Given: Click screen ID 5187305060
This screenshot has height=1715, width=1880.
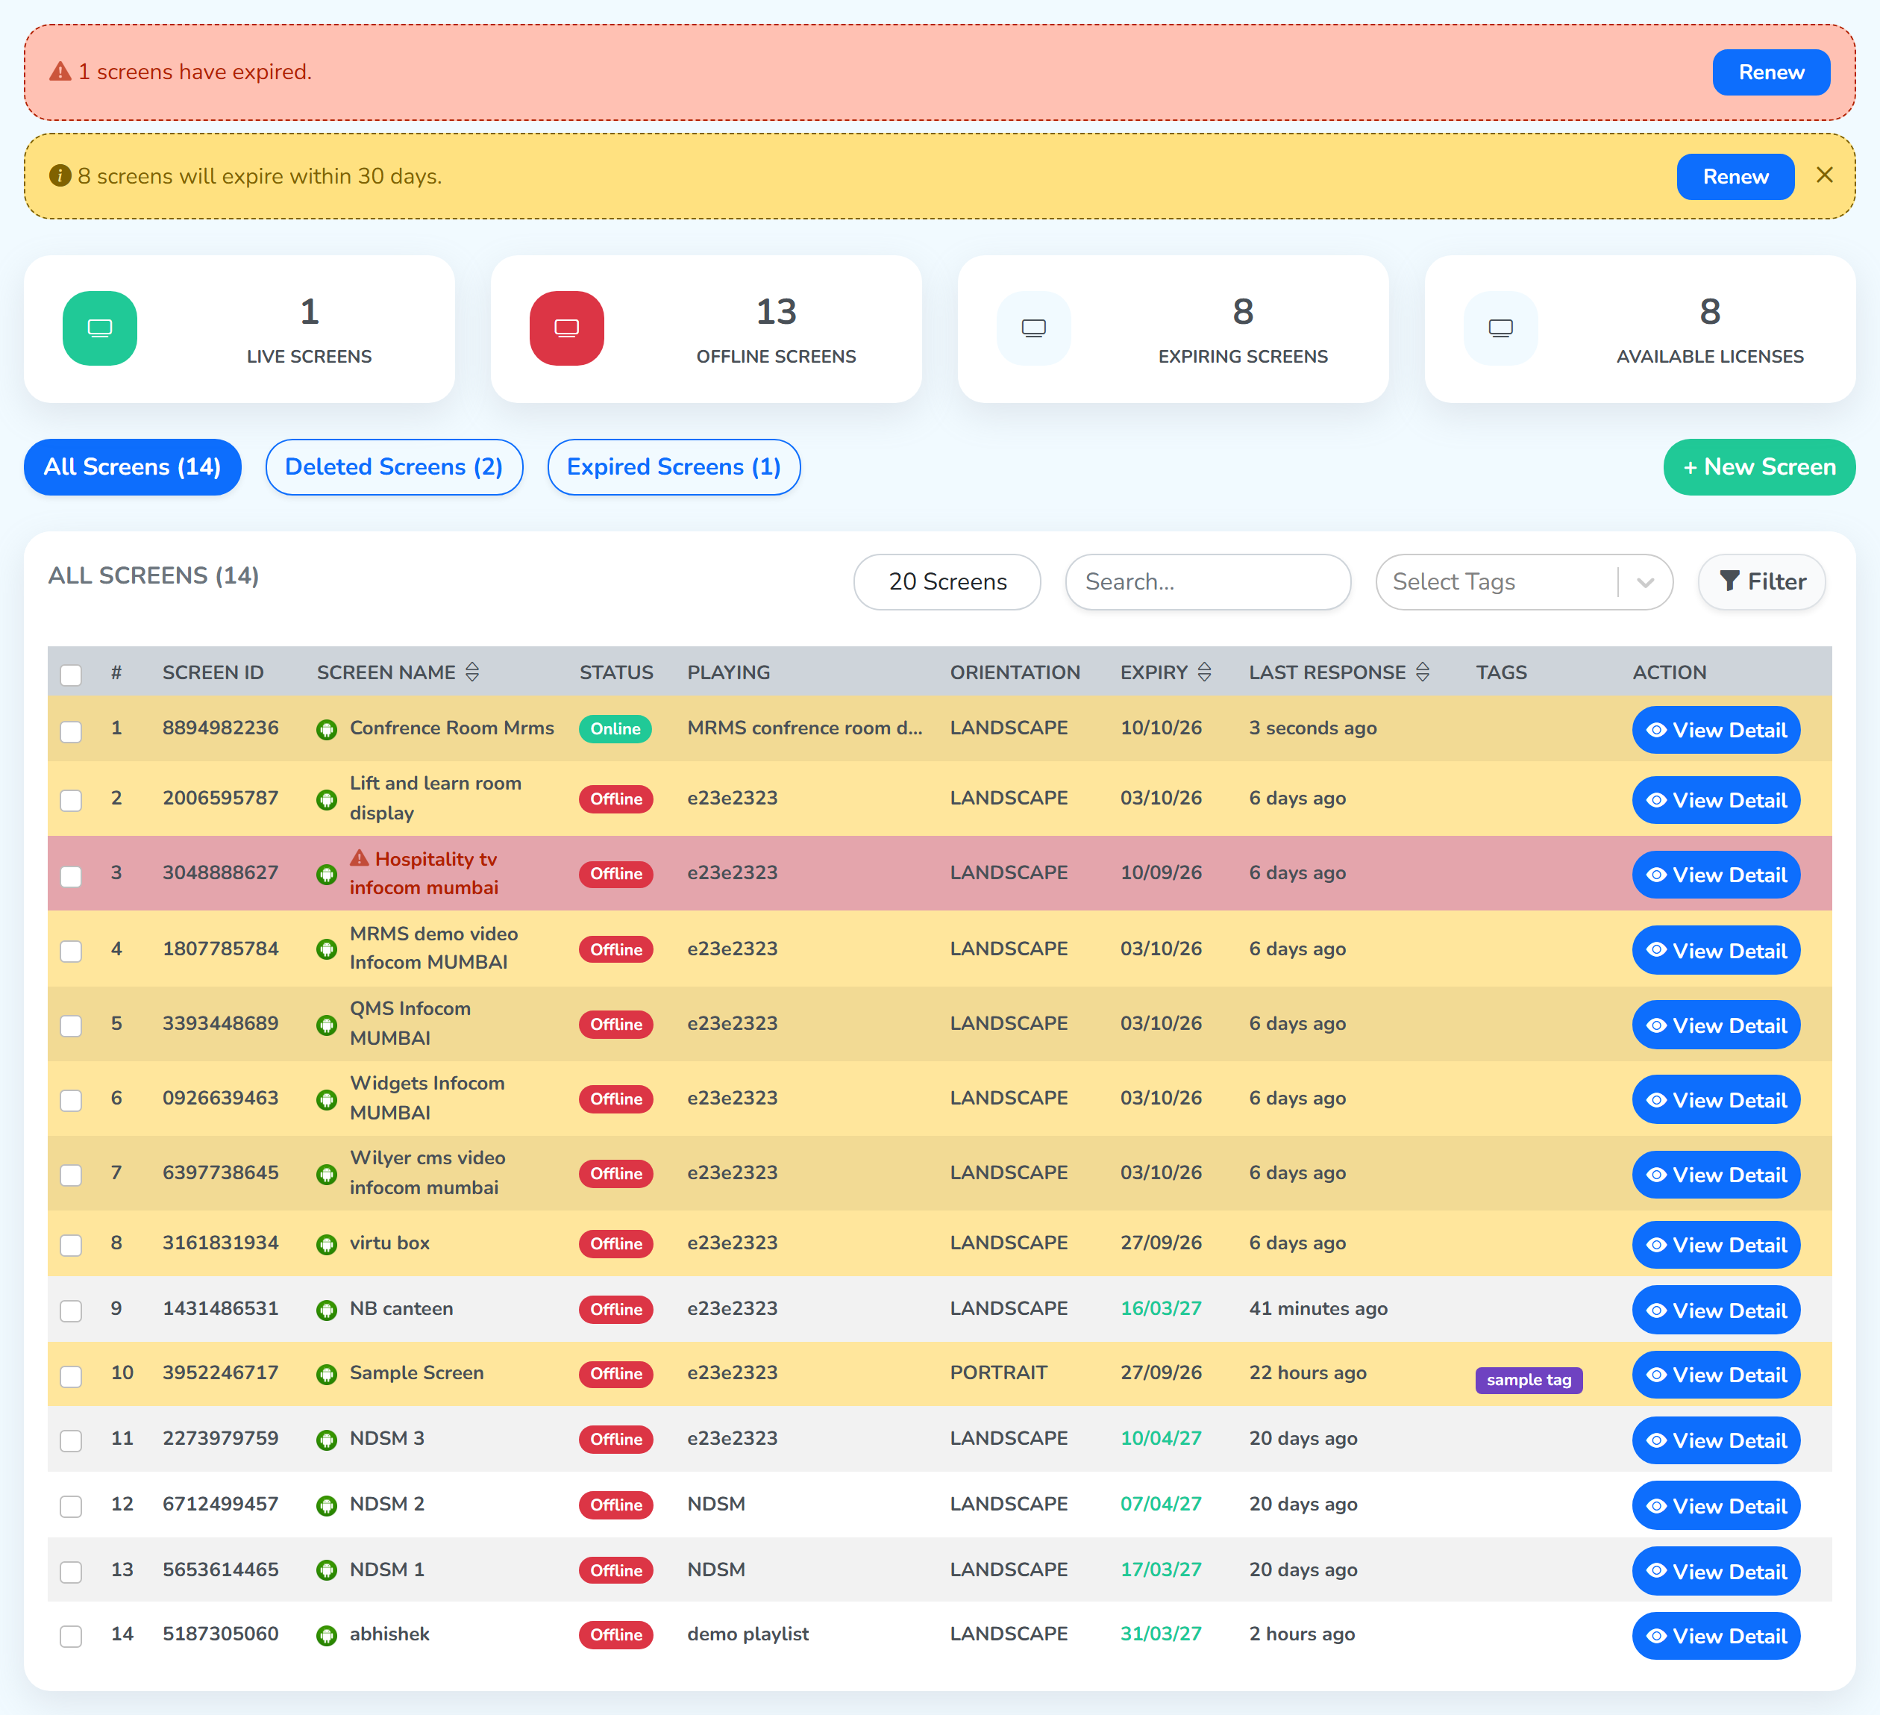Looking at the screenshot, I should [221, 1634].
